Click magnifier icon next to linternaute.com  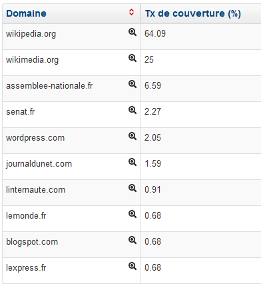132,188
